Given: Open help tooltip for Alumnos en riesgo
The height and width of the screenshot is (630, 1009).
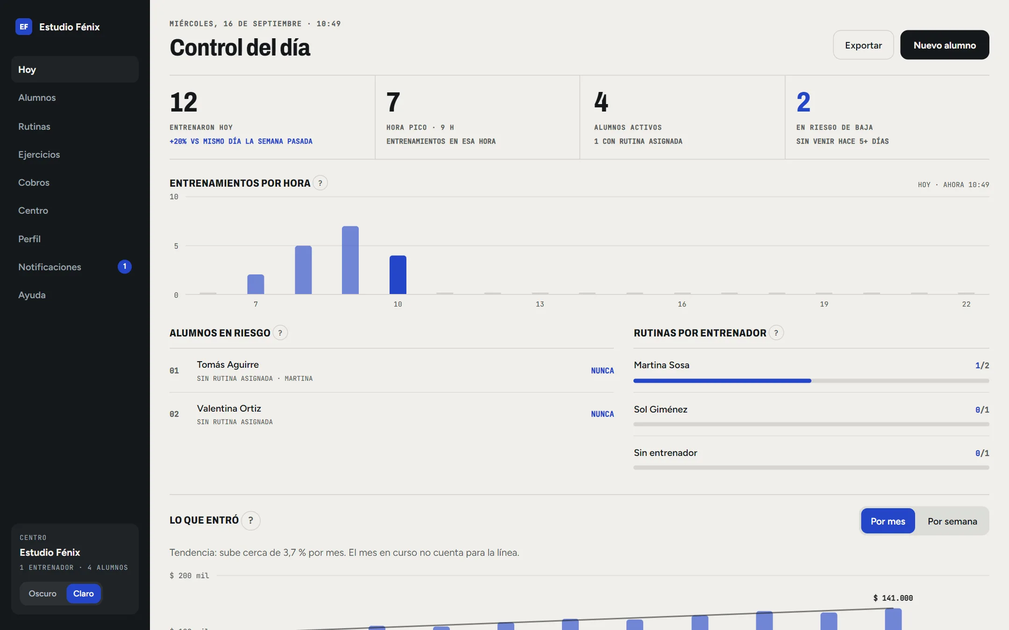Looking at the screenshot, I should pos(280,333).
